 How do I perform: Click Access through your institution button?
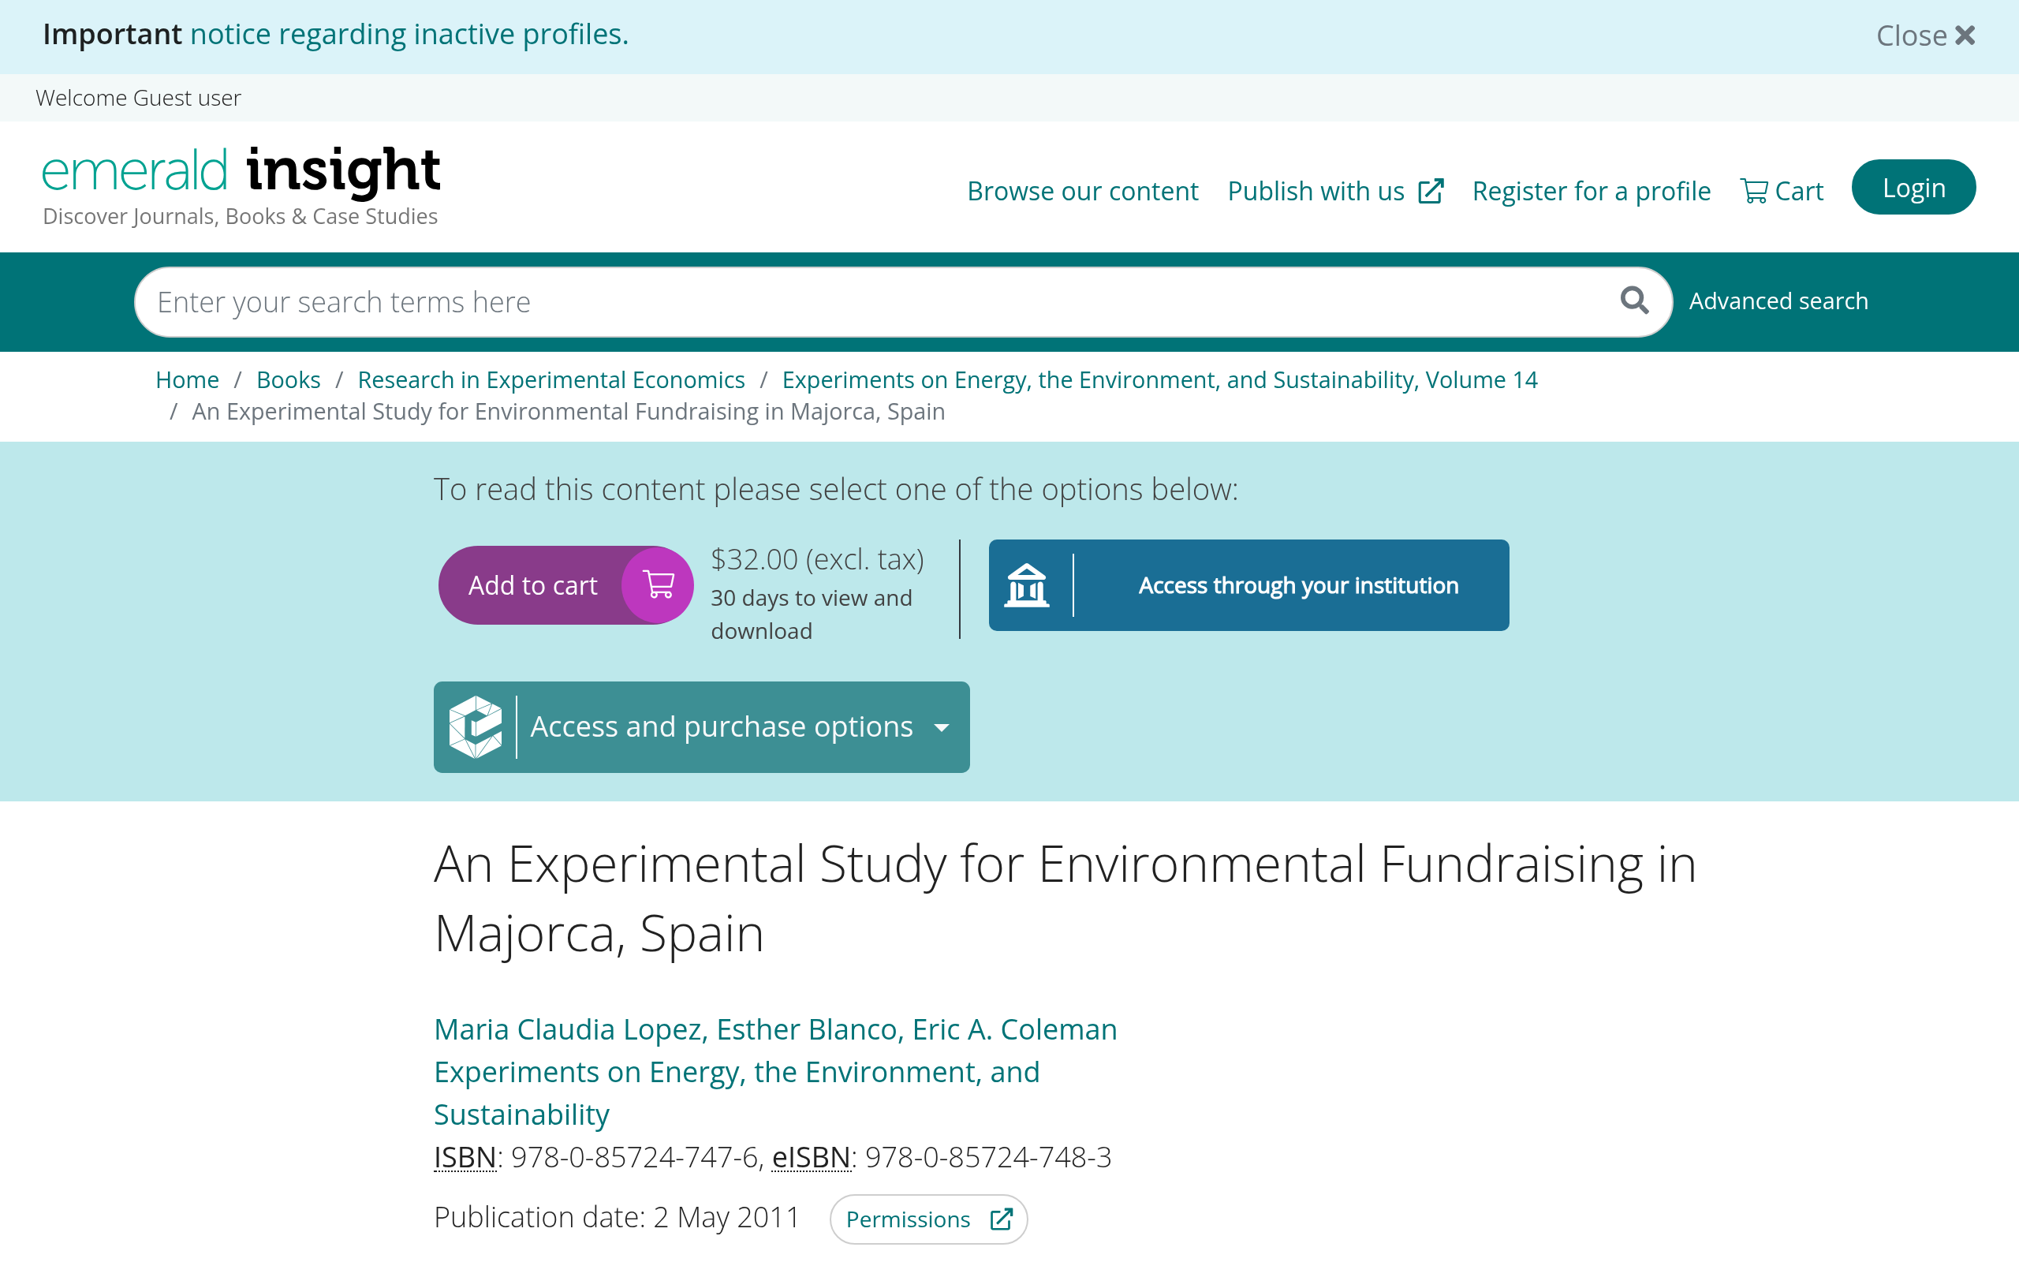coord(1249,585)
